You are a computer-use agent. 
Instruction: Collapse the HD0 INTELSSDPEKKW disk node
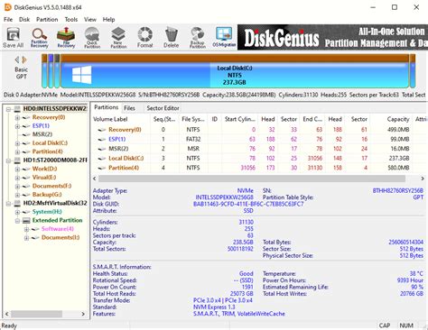click(x=8, y=109)
